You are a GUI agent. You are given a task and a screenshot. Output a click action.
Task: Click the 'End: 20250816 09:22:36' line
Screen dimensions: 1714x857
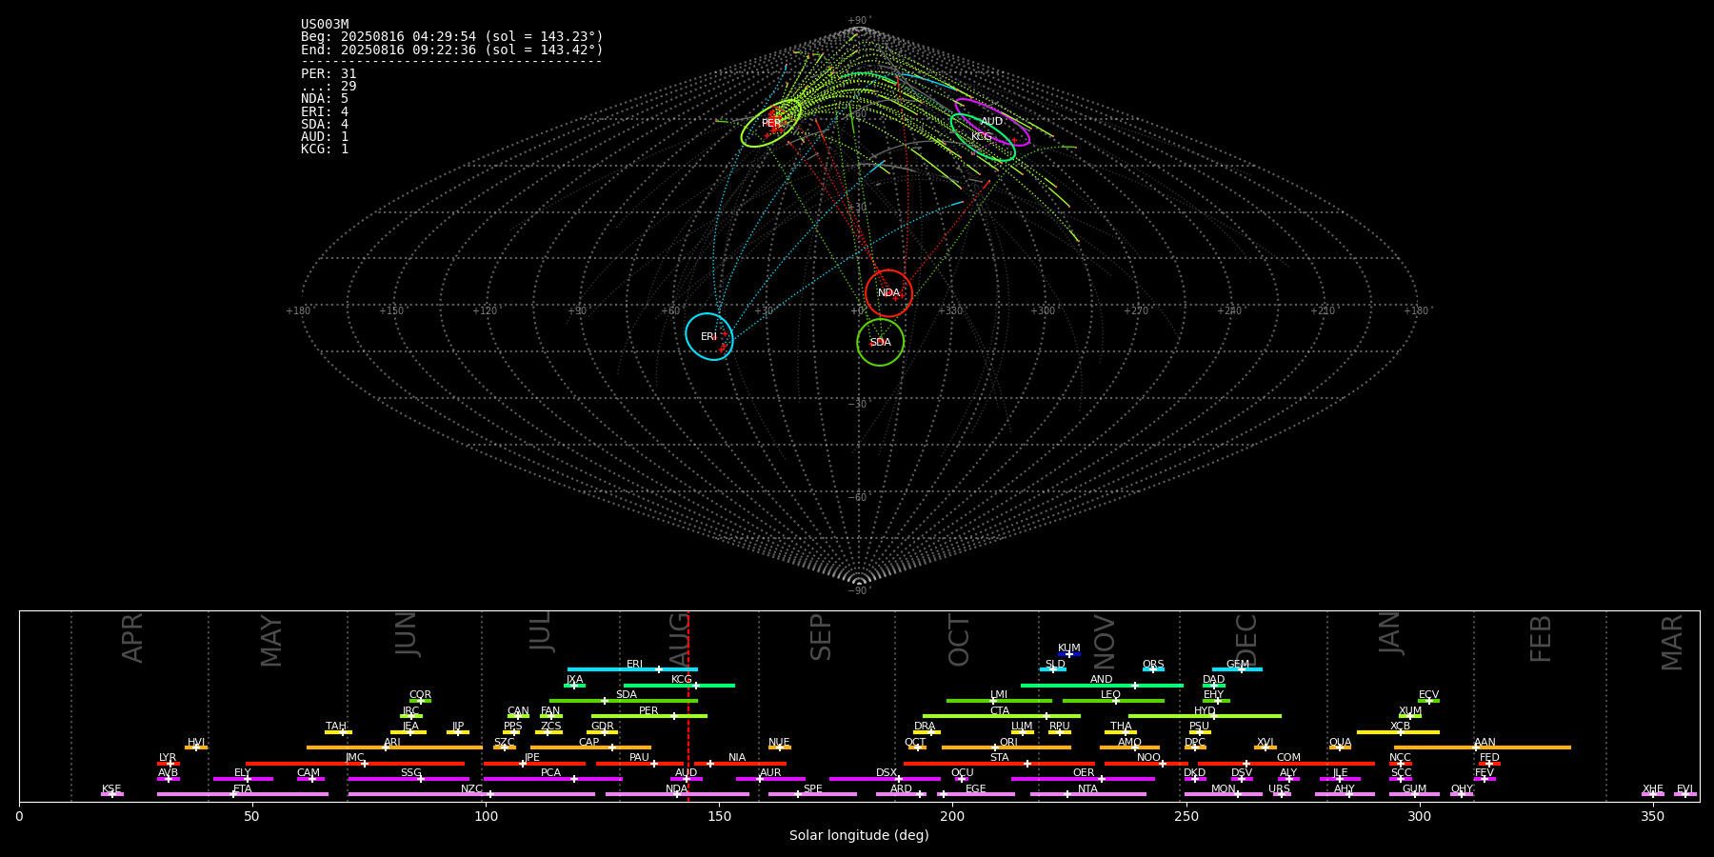point(452,50)
